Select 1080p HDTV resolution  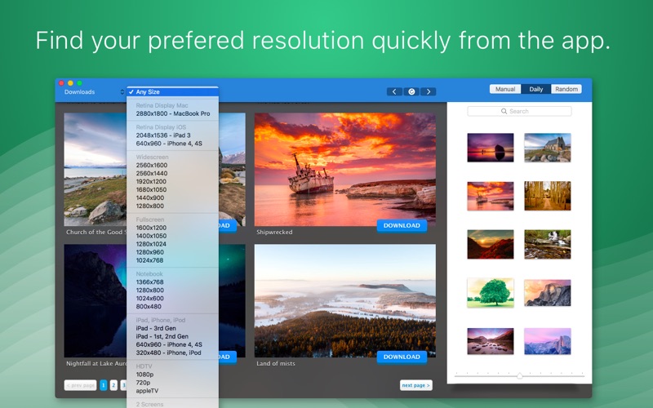click(x=172, y=375)
